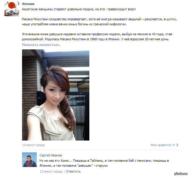Open the attached photo in the post
The width and height of the screenshot is (189, 177).
56,95
